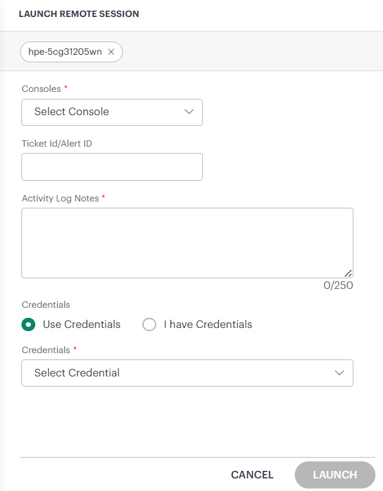The image size is (383, 491).
Task: Choose the I have Credentials radio option
Action: click(x=149, y=325)
